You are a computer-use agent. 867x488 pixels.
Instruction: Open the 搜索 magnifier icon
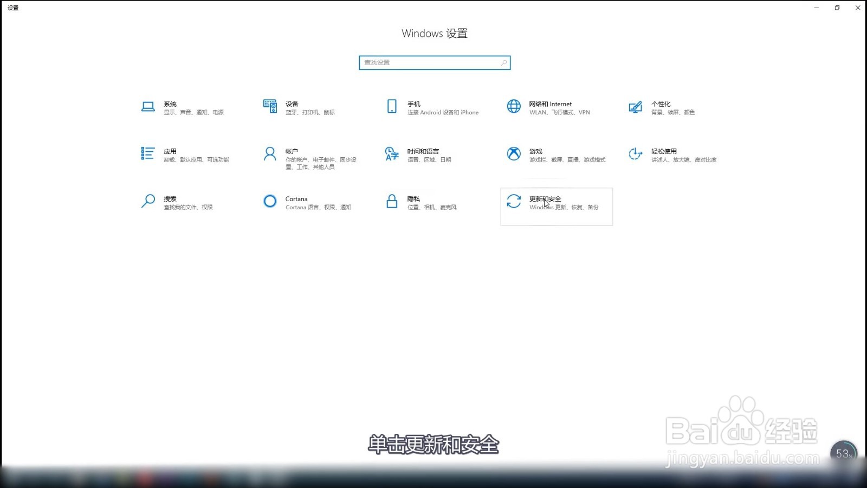click(148, 201)
